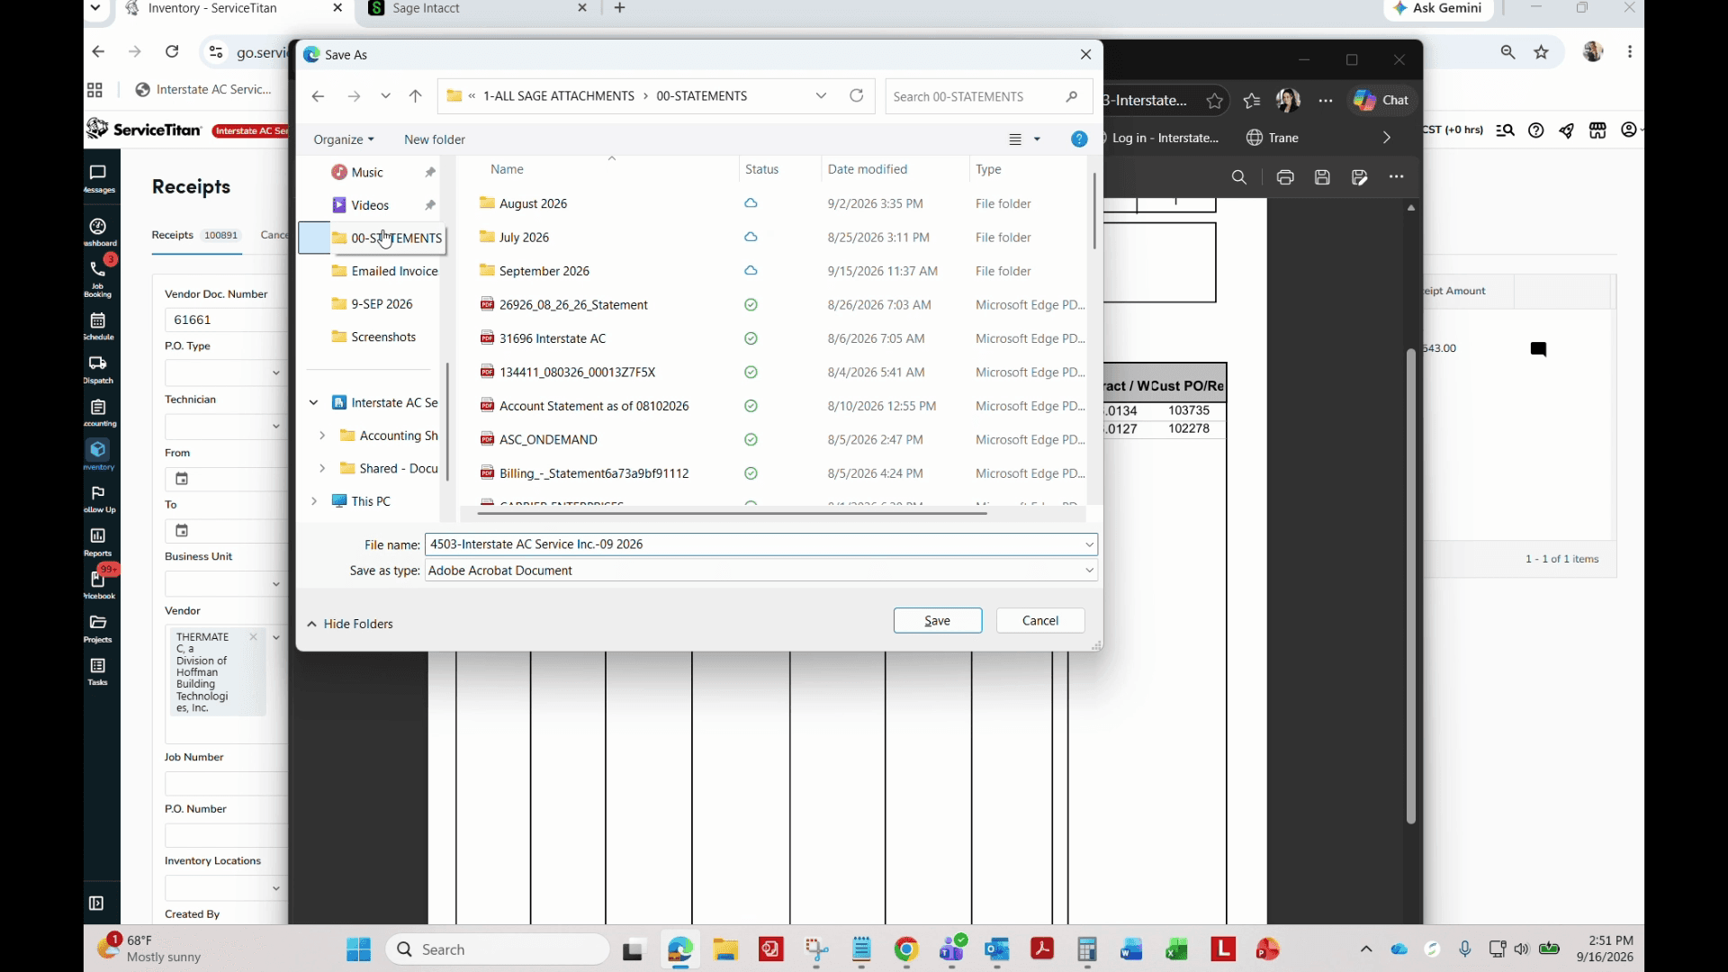The width and height of the screenshot is (1728, 972).
Task: Change view layout in Save As dialog
Action: point(1024,139)
